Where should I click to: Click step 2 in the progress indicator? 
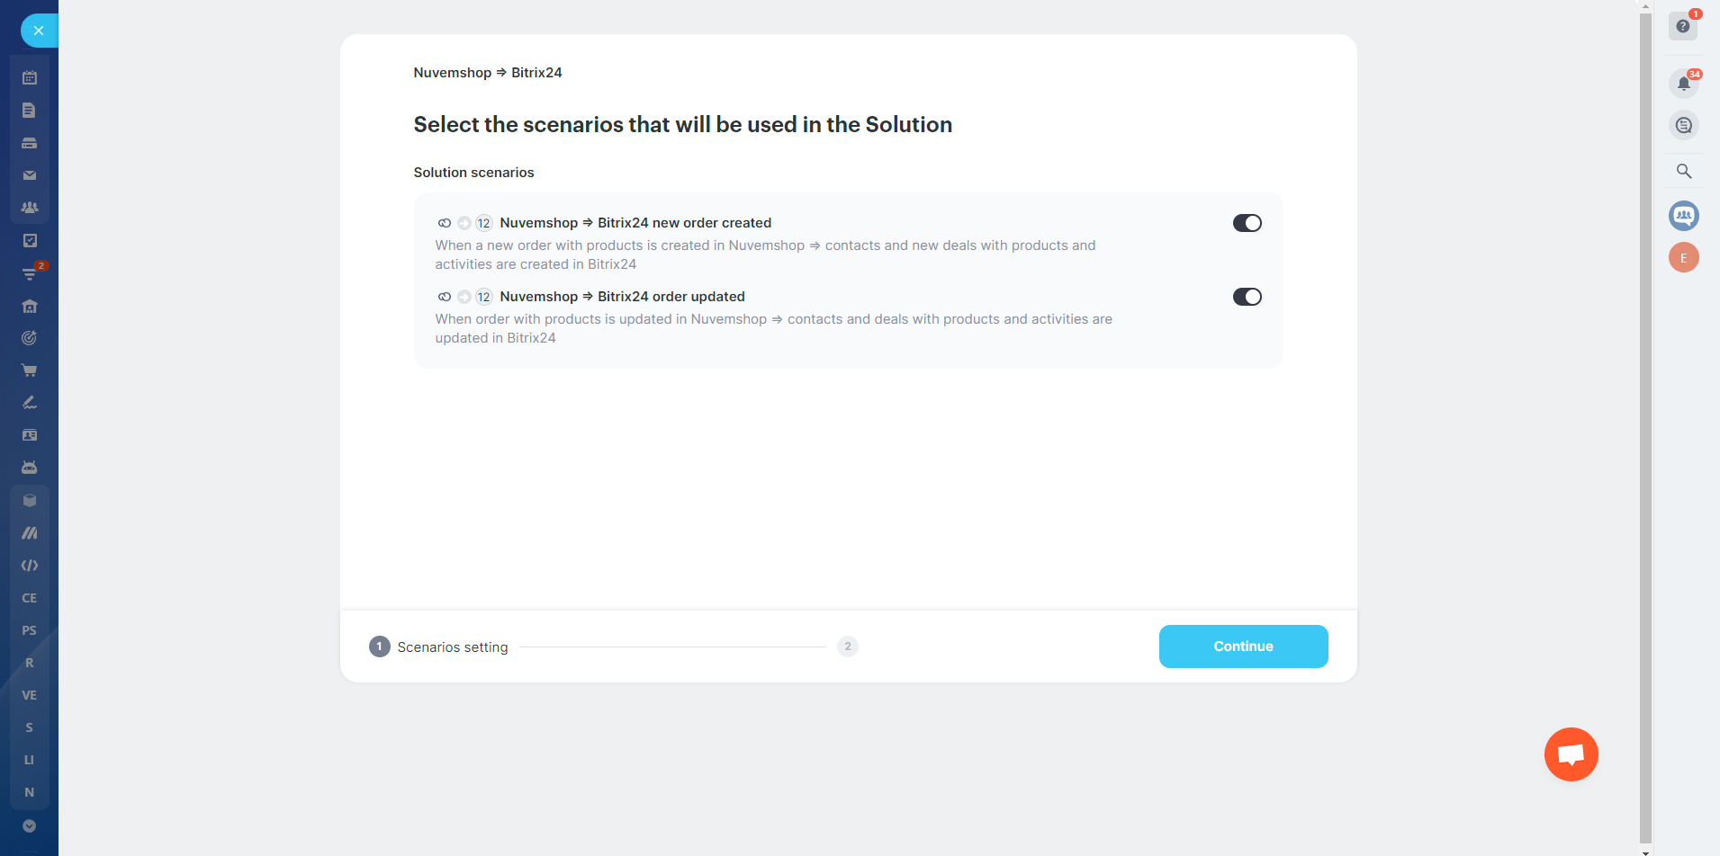tap(847, 646)
